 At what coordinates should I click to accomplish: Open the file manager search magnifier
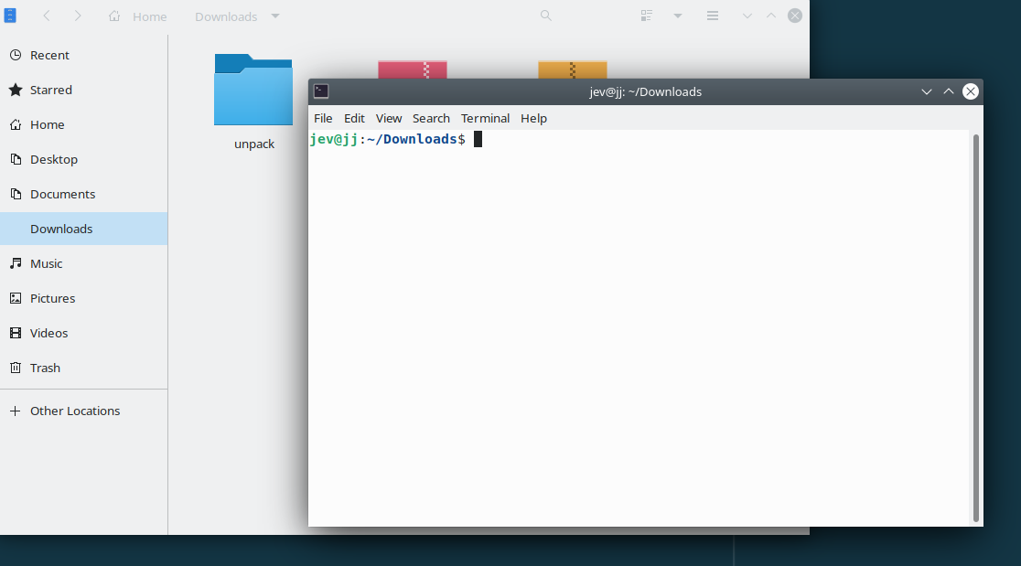546,16
